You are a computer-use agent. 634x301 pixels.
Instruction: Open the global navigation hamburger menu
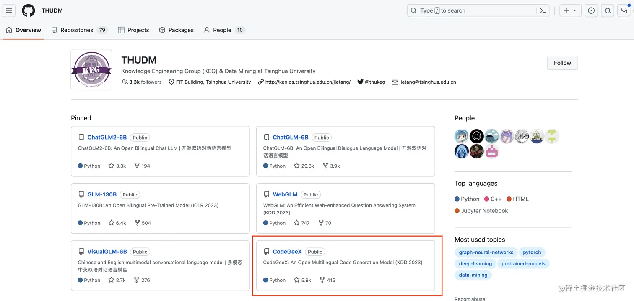click(9, 10)
